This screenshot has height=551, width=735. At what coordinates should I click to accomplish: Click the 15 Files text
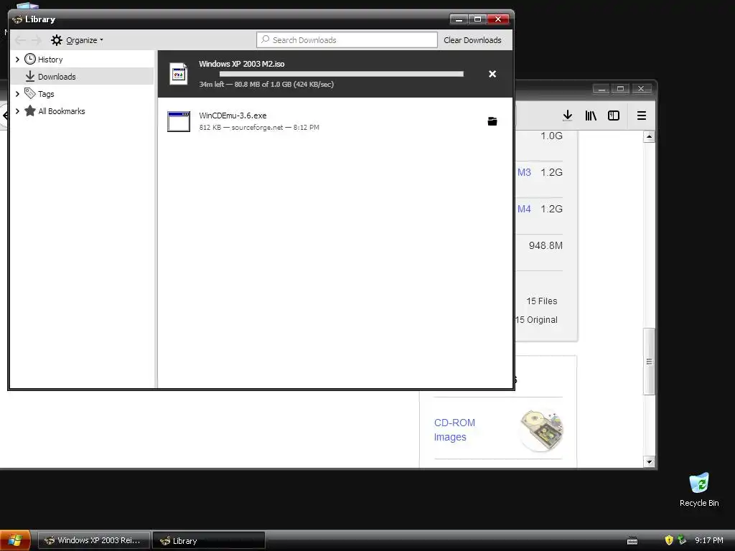[x=541, y=301]
